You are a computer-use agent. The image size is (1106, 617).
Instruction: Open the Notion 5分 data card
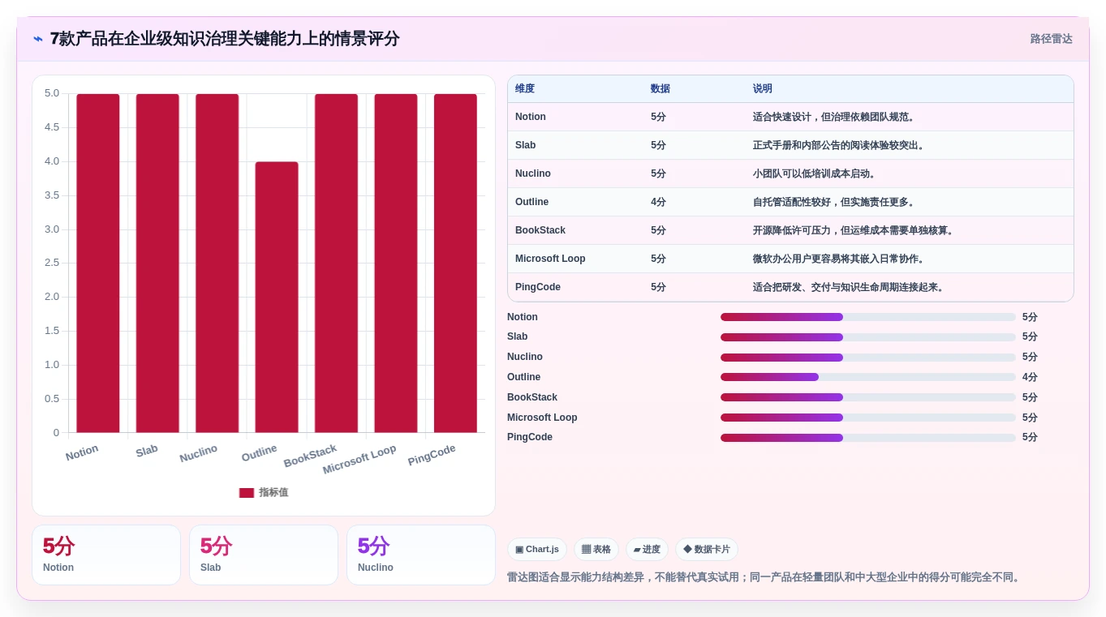(x=106, y=555)
